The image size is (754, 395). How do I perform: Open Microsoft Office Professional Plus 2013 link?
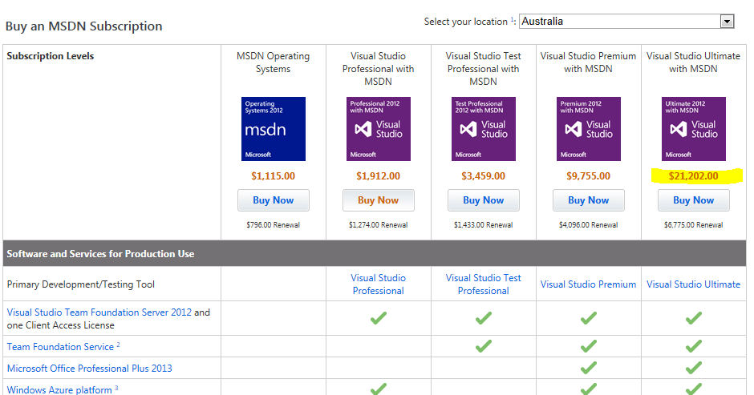[90, 368]
